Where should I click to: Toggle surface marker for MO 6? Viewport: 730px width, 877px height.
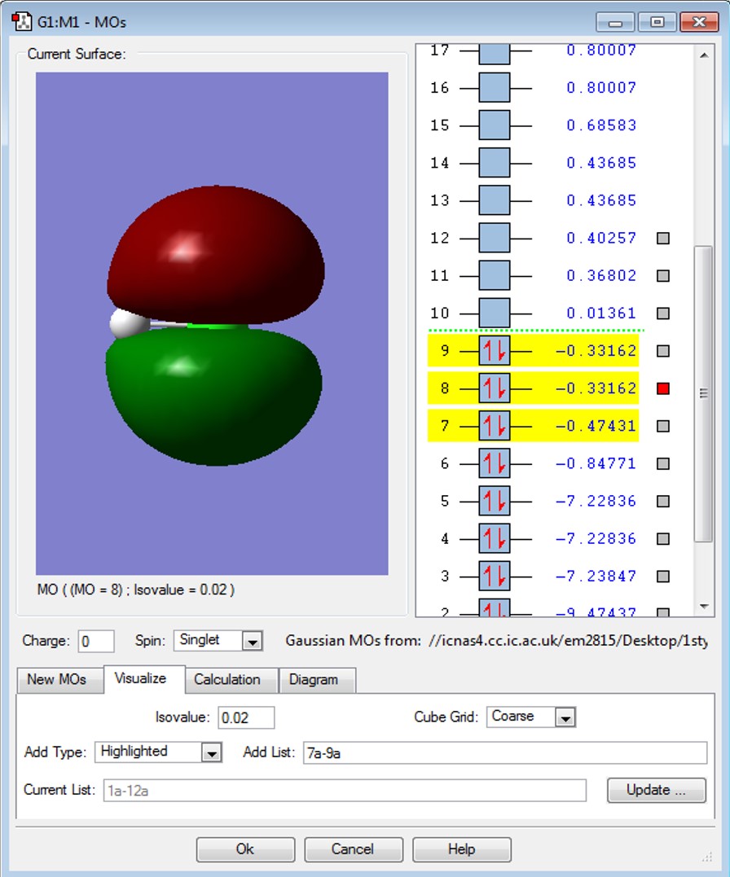[663, 463]
